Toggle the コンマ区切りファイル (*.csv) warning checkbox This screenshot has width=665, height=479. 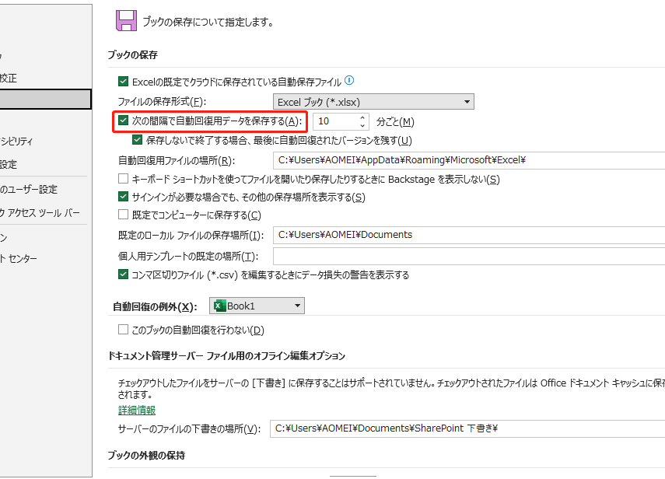tap(123, 274)
